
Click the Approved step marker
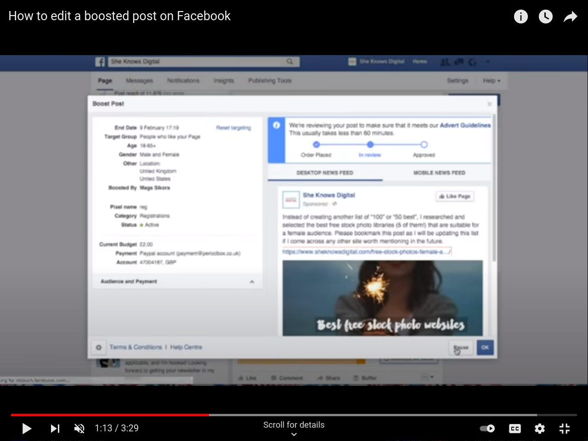click(424, 145)
